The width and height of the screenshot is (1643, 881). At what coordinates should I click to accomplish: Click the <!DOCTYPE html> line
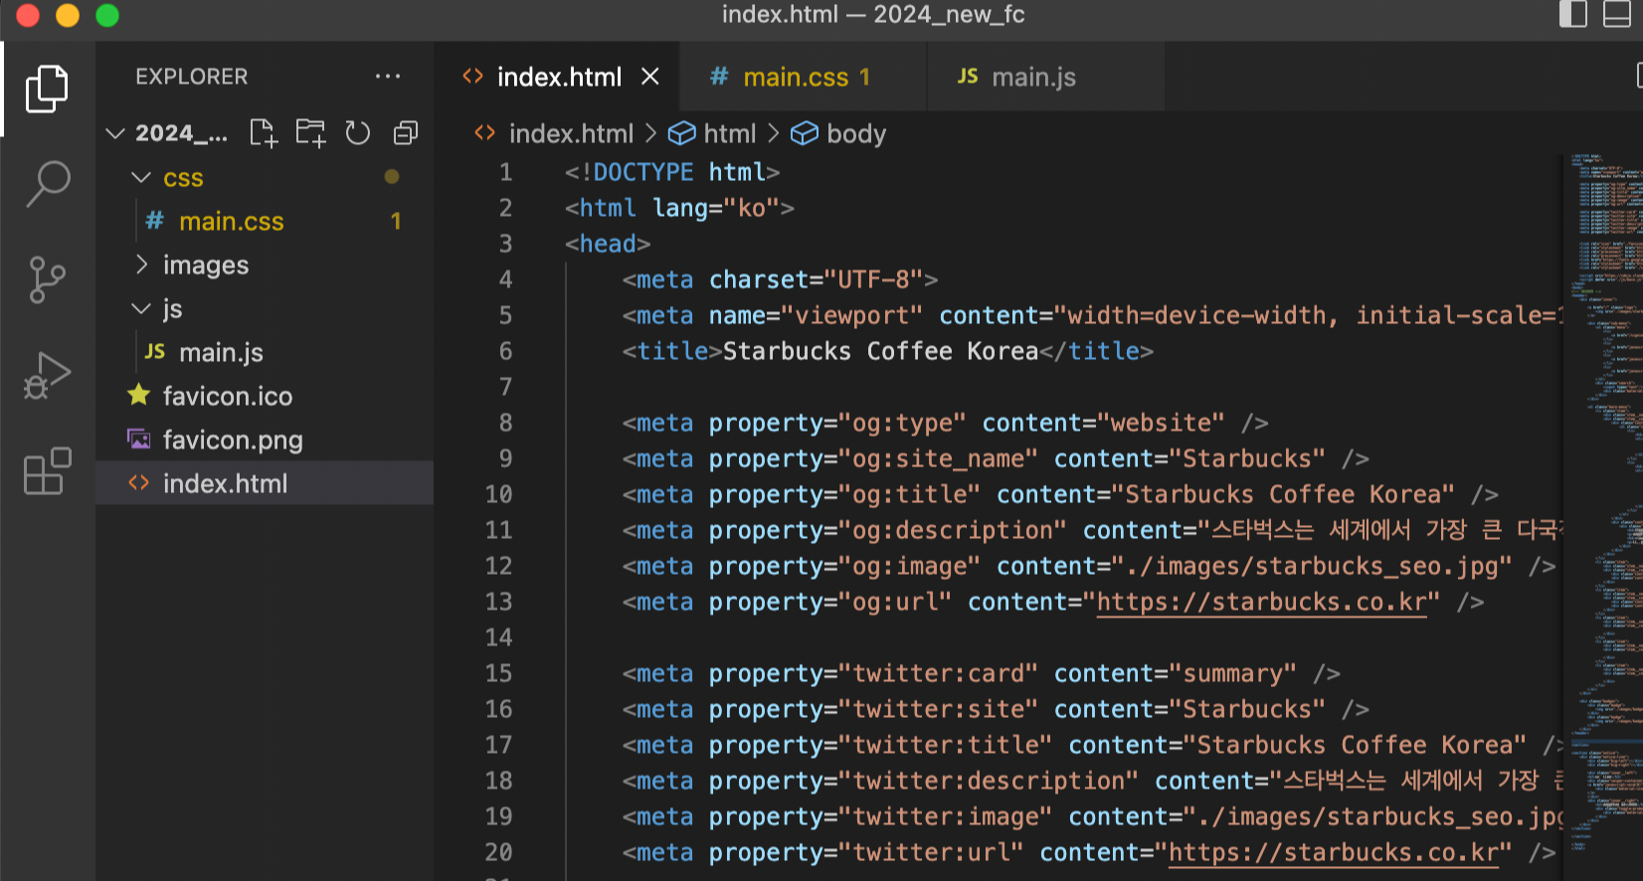click(x=672, y=172)
